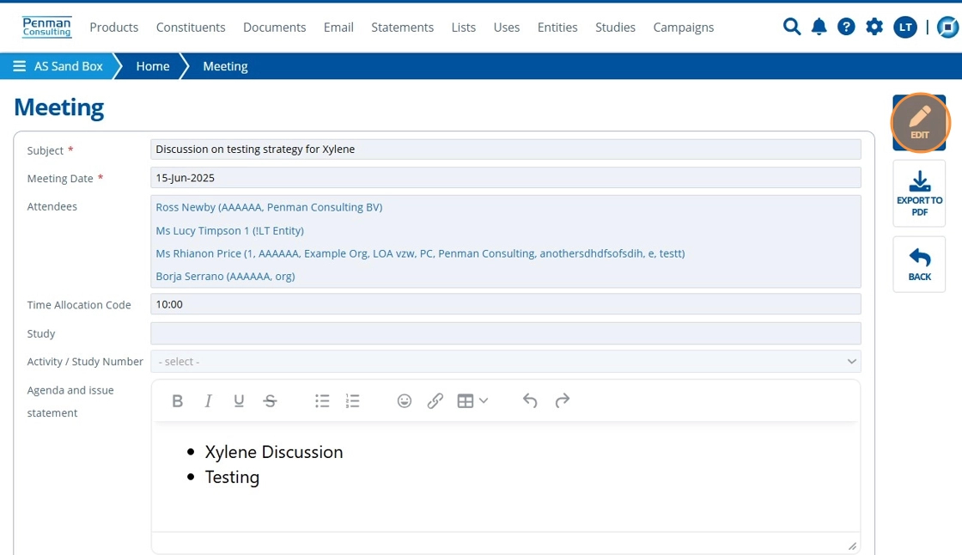Screen dimensions: 962x555
Task: Toggle bold formatting in the editor
Action: [177, 401]
